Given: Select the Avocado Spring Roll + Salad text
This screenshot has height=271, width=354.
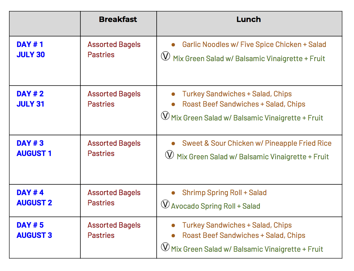Looking at the screenshot, I should (215, 206).
